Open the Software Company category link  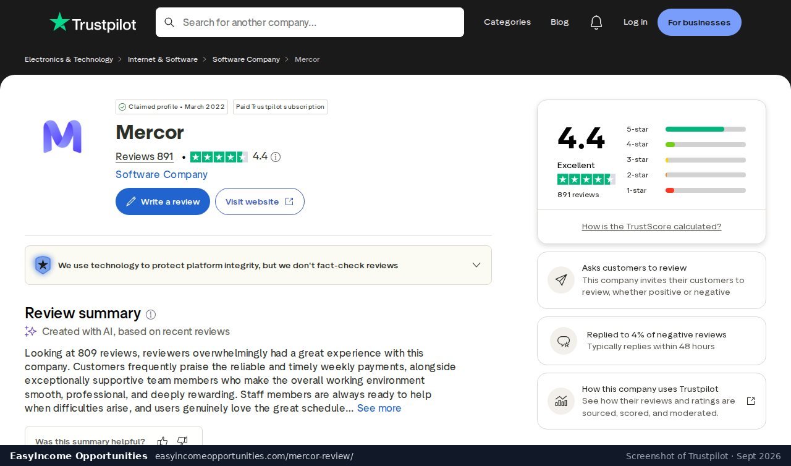(161, 174)
